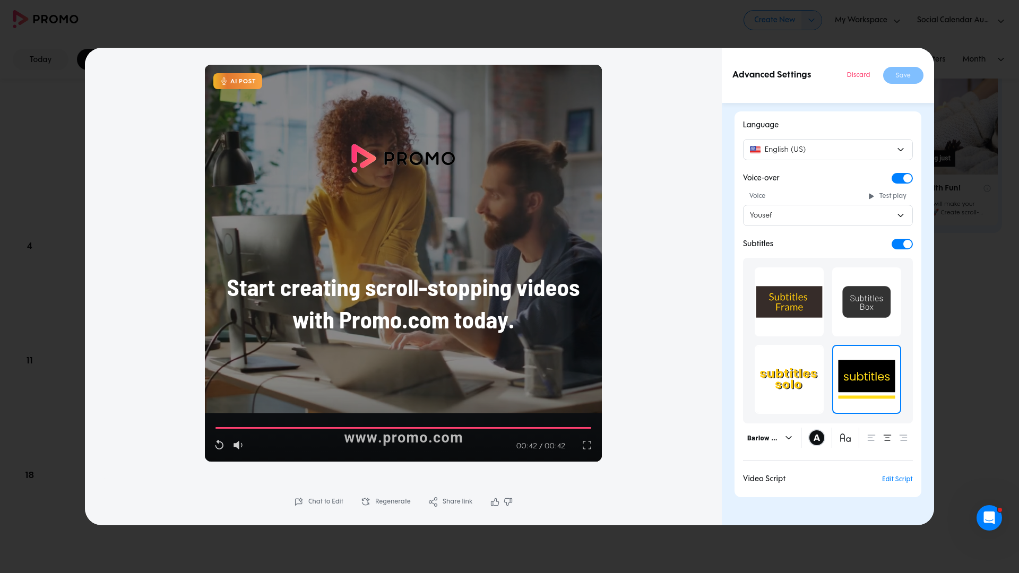This screenshot has width=1019, height=573.
Task: Open the support chat widget
Action: pos(989,518)
